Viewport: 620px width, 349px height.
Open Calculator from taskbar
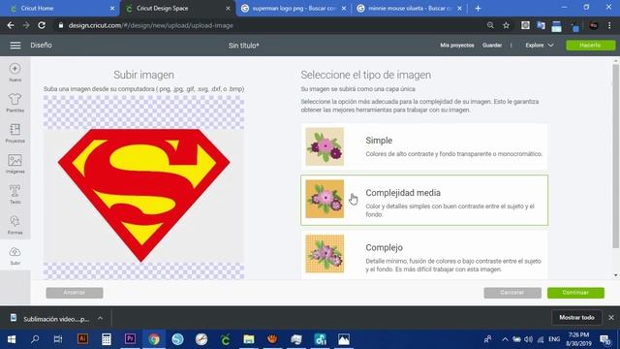[x=107, y=339]
